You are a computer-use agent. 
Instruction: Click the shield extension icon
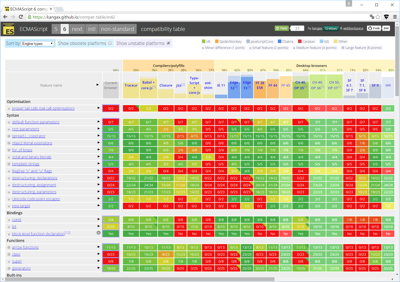coord(386,17)
